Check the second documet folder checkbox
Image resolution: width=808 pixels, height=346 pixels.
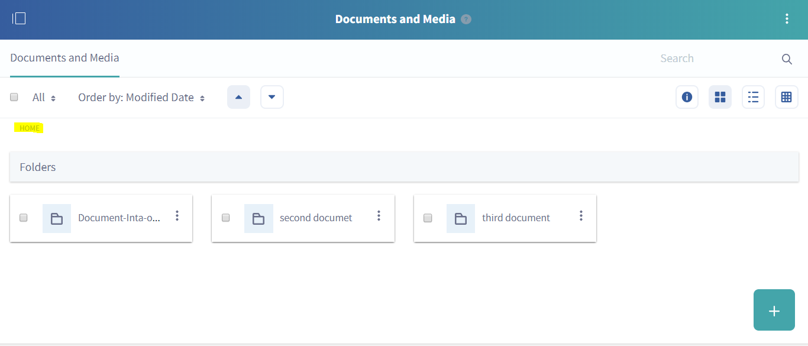(225, 218)
